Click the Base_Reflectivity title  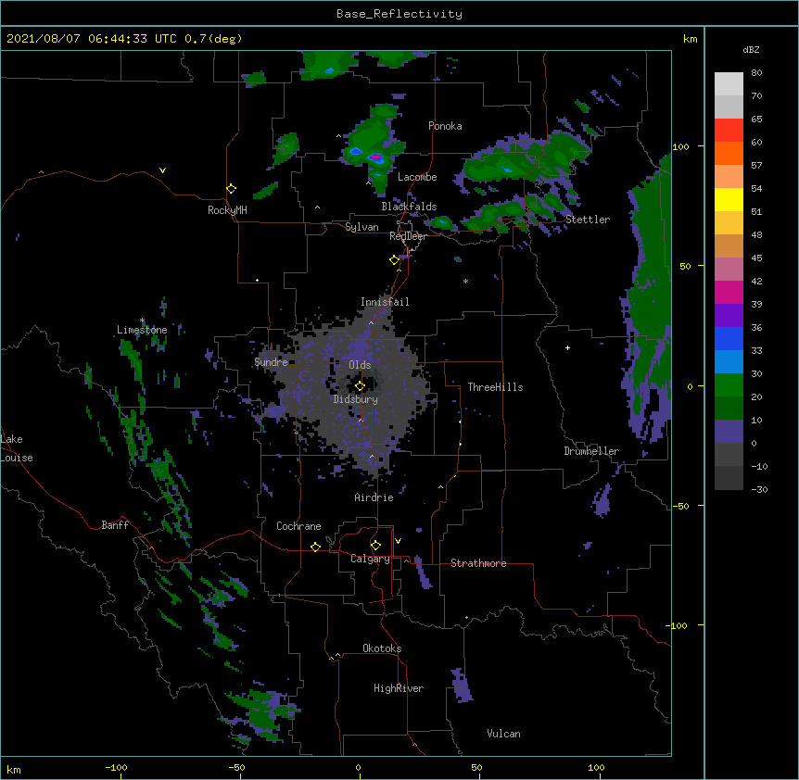[x=399, y=14]
